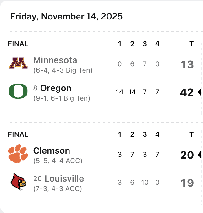Click winner arrow beside Oregon's 42

pos(199,92)
